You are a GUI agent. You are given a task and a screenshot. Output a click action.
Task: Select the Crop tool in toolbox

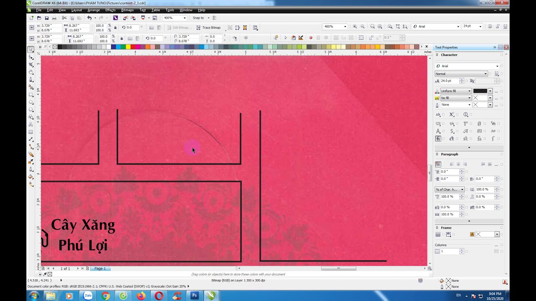31,65
